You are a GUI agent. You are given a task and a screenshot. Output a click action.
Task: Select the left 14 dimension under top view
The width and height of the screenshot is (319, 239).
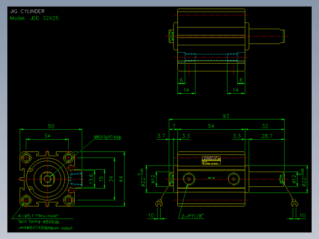(x=186, y=90)
